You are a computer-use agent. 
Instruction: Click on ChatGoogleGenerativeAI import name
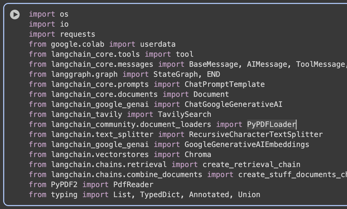pos(233,104)
